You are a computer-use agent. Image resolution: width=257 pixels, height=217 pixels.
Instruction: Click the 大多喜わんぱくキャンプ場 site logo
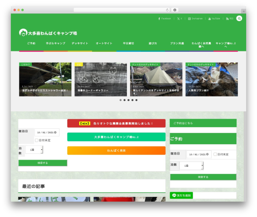[x=48, y=32]
